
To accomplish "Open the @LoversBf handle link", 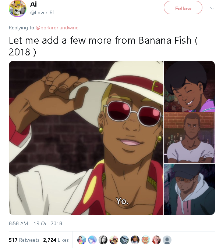I will pyautogui.click(x=42, y=13).
